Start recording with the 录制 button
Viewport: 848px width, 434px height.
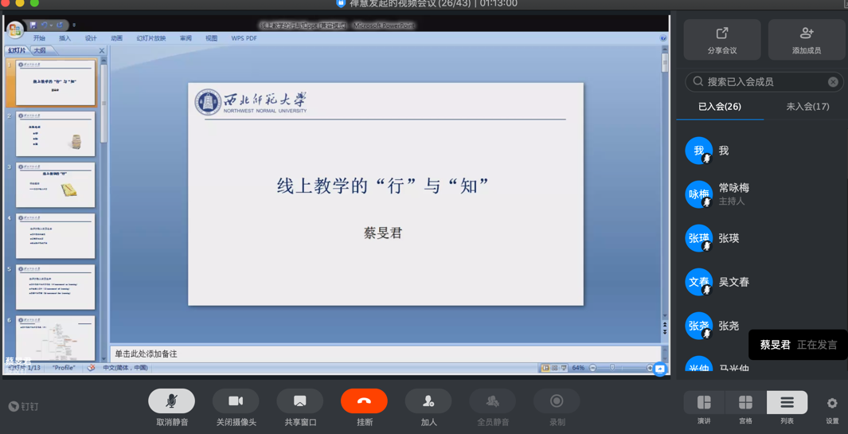click(x=557, y=401)
